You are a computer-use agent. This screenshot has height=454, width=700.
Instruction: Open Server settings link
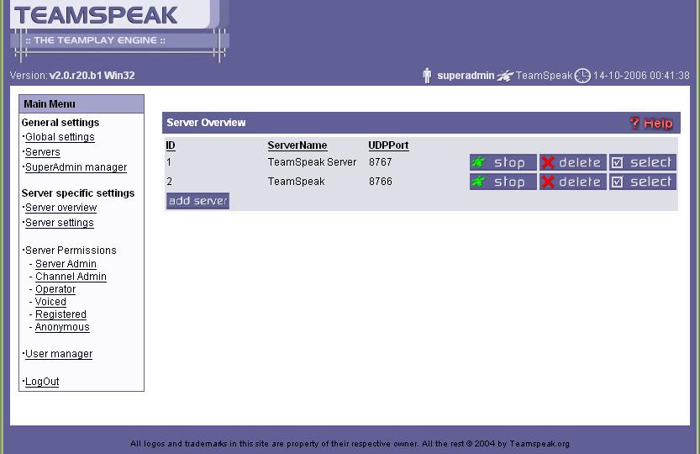coord(60,223)
